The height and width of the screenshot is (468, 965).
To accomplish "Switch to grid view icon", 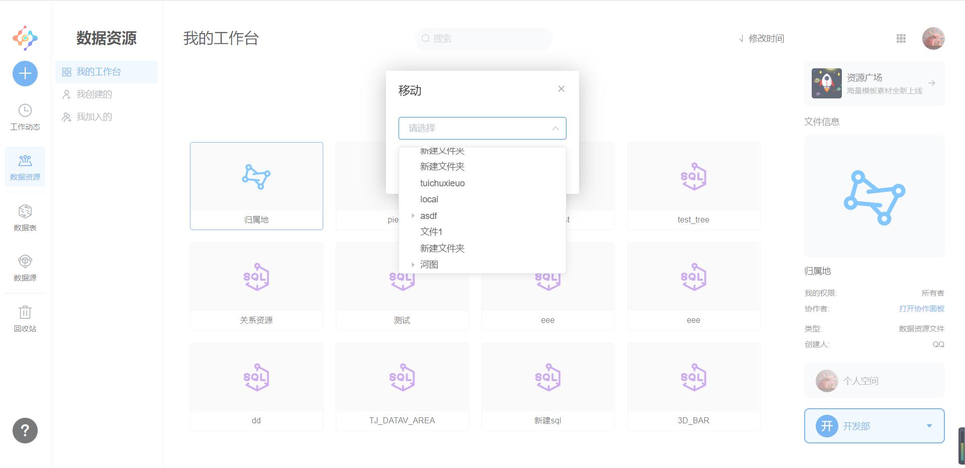I will tap(901, 38).
